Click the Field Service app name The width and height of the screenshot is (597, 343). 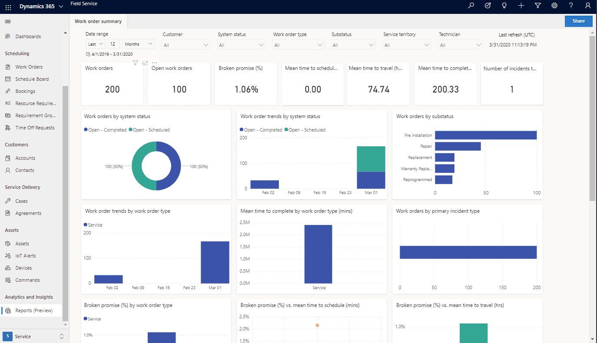[x=84, y=3]
